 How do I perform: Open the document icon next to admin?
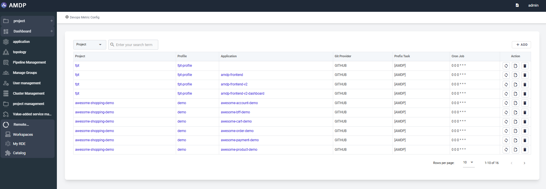click(517, 5)
